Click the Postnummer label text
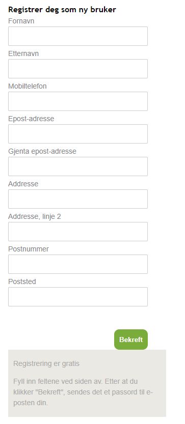Image resolution: width=185 pixels, height=424 pixels. pos(29,249)
